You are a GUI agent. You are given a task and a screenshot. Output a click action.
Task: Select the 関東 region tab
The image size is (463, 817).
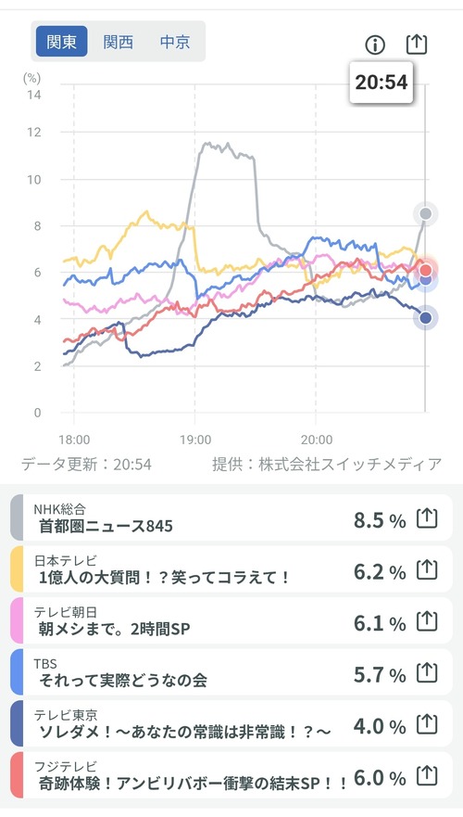point(62,42)
